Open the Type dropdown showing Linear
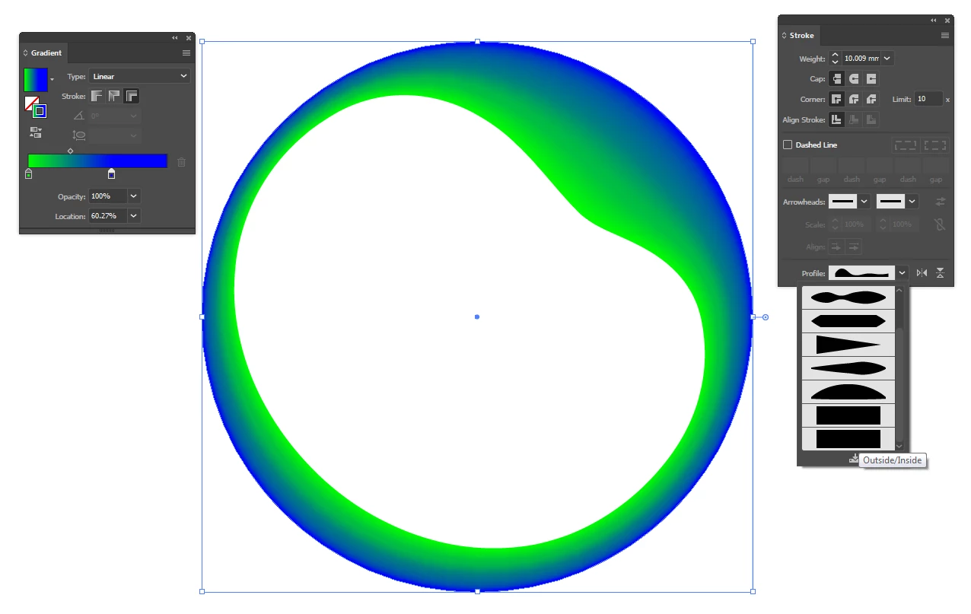The height and width of the screenshot is (614, 971). tap(140, 76)
